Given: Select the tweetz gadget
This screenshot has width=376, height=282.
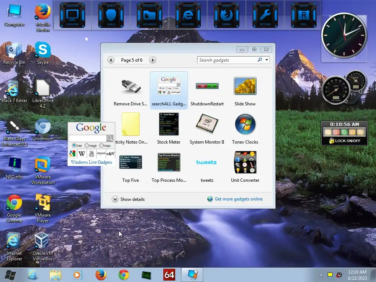Looking at the screenshot, I should (x=207, y=167).
